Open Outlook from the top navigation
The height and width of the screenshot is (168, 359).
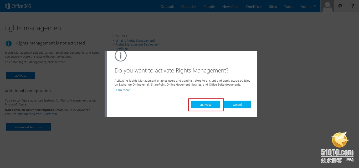point(167,7)
